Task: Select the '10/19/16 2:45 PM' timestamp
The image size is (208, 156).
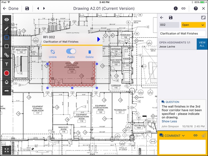Action: (x=193, y=126)
